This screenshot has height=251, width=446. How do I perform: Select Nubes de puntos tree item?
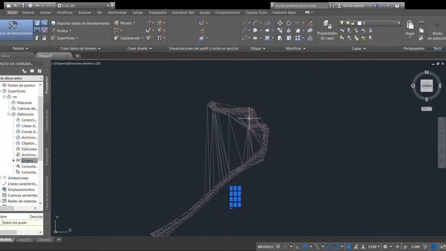click(22, 85)
